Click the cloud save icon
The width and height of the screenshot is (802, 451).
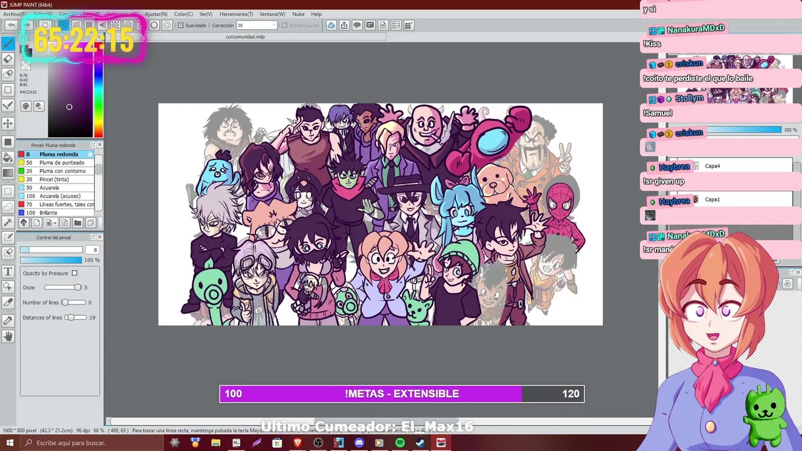click(331, 25)
